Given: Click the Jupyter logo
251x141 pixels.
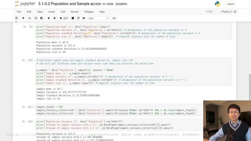Looking at the screenshot, I should (25, 4).
